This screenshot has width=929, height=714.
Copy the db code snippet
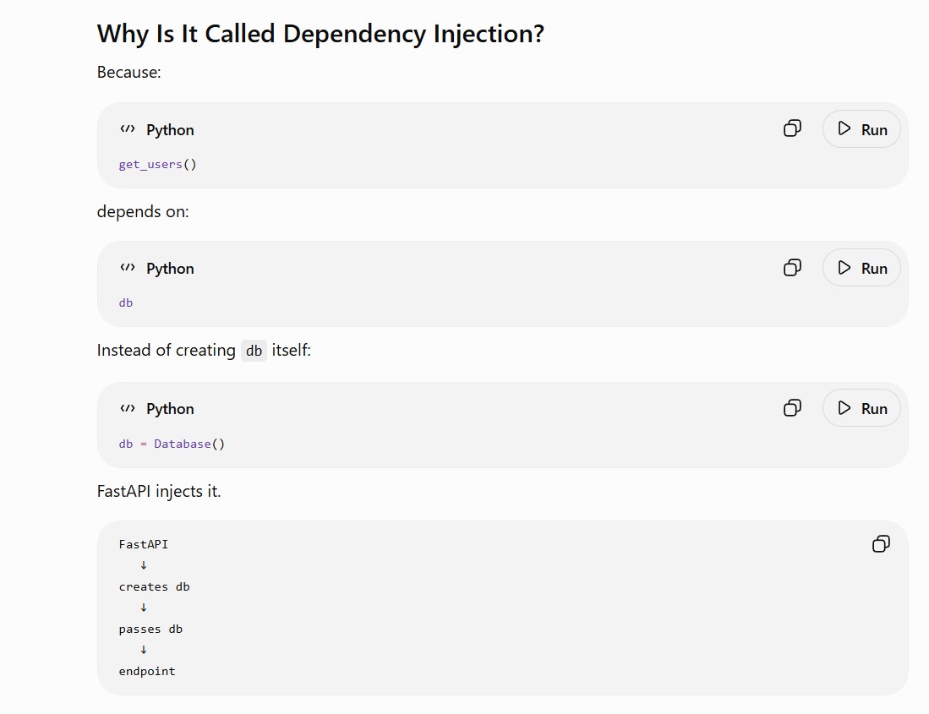[792, 268]
